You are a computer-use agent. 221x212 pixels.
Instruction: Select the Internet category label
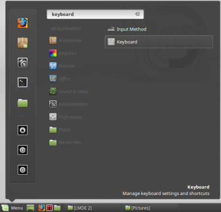coord(67,66)
